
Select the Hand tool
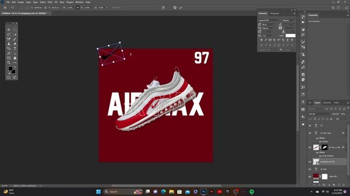(x=15, y=58)
